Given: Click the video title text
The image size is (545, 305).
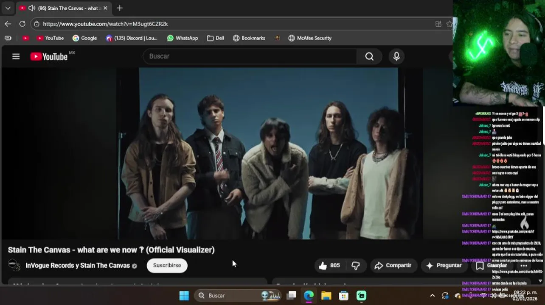Looking at the screenshot, I should pyautogui.click(x=111, y=250).
